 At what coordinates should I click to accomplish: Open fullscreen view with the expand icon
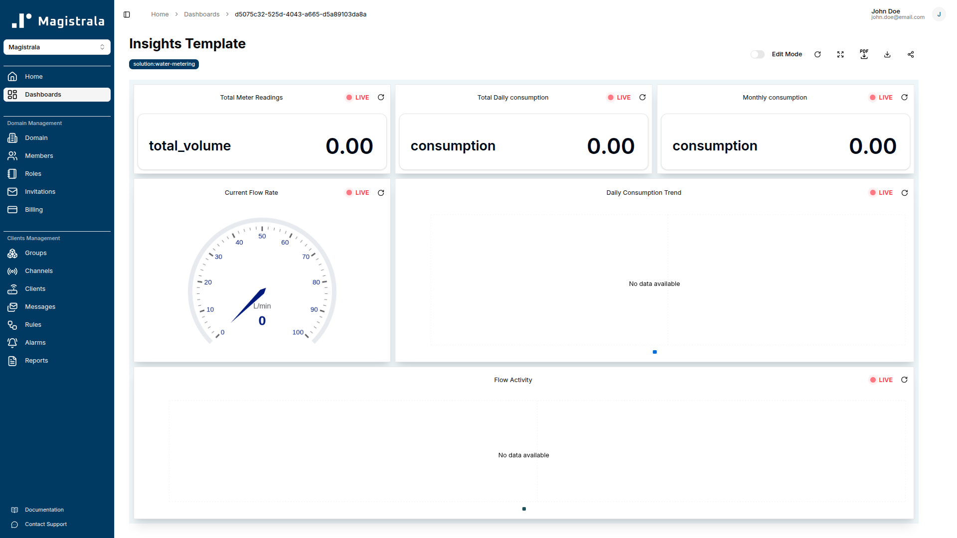point(840,54)
